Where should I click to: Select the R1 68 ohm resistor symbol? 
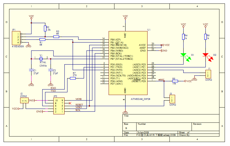[42, 39]
